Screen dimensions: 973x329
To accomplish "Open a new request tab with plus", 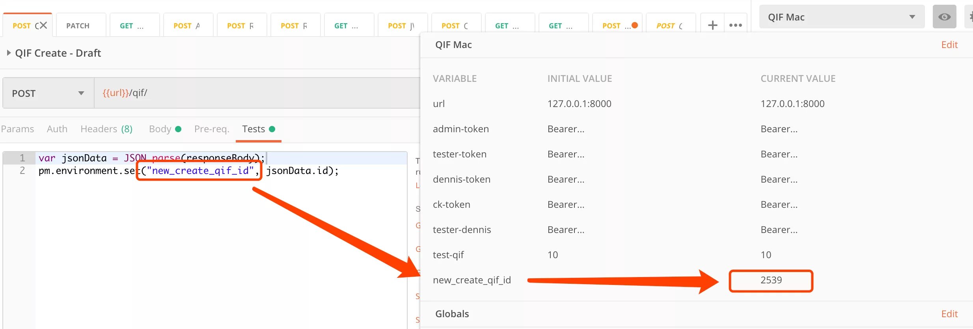I will 712,25.
